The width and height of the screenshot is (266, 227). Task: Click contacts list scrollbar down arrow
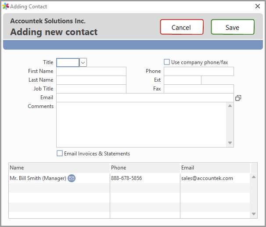(254, 214)
